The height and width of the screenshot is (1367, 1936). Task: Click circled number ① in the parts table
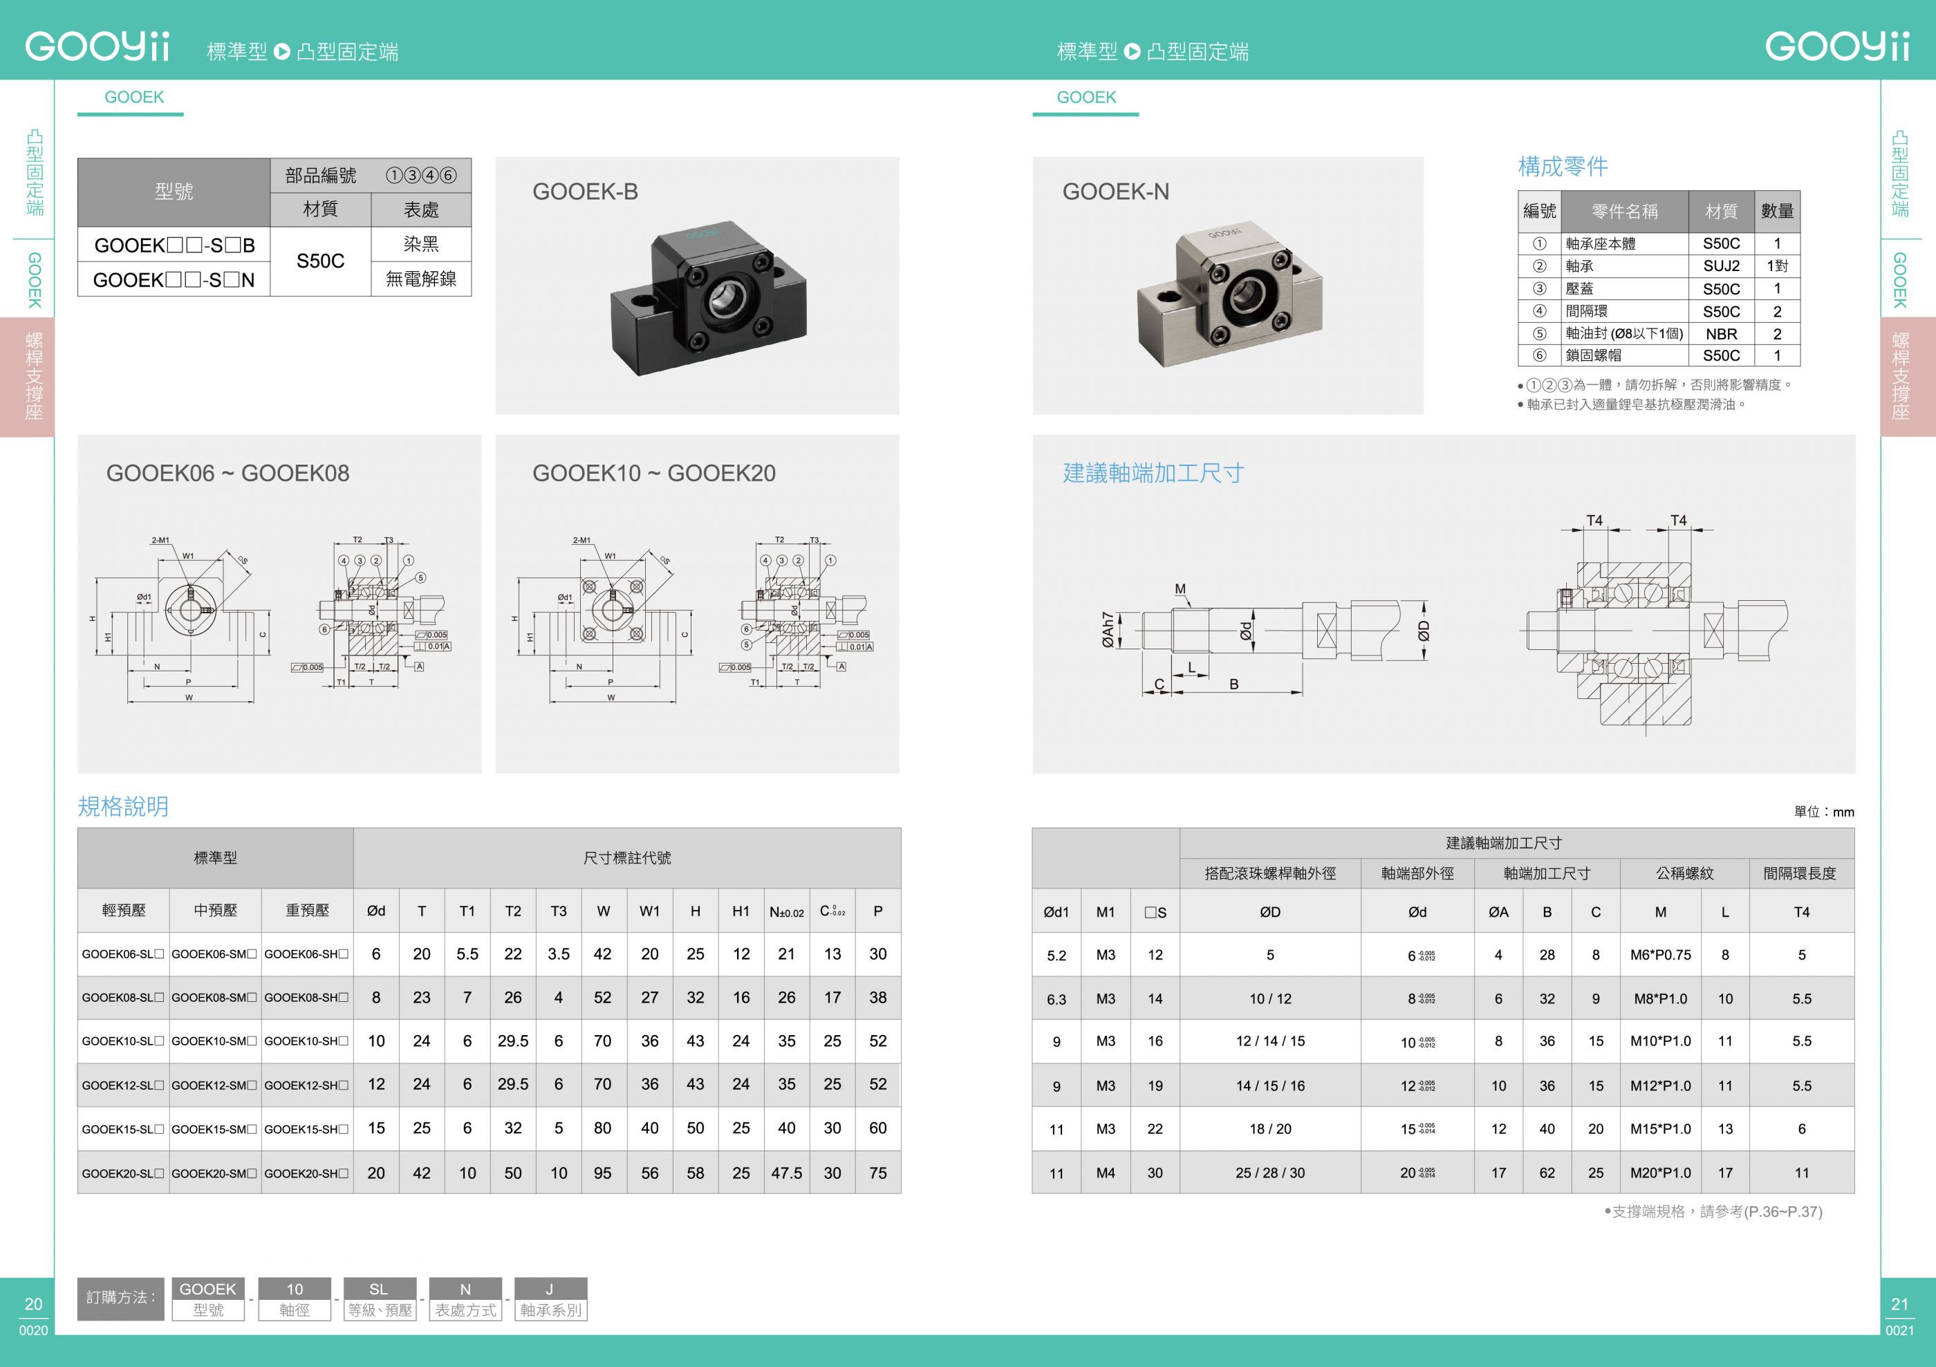pos(1539,243)
